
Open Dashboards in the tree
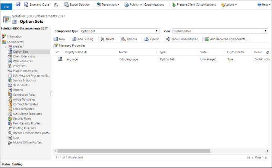18,85
